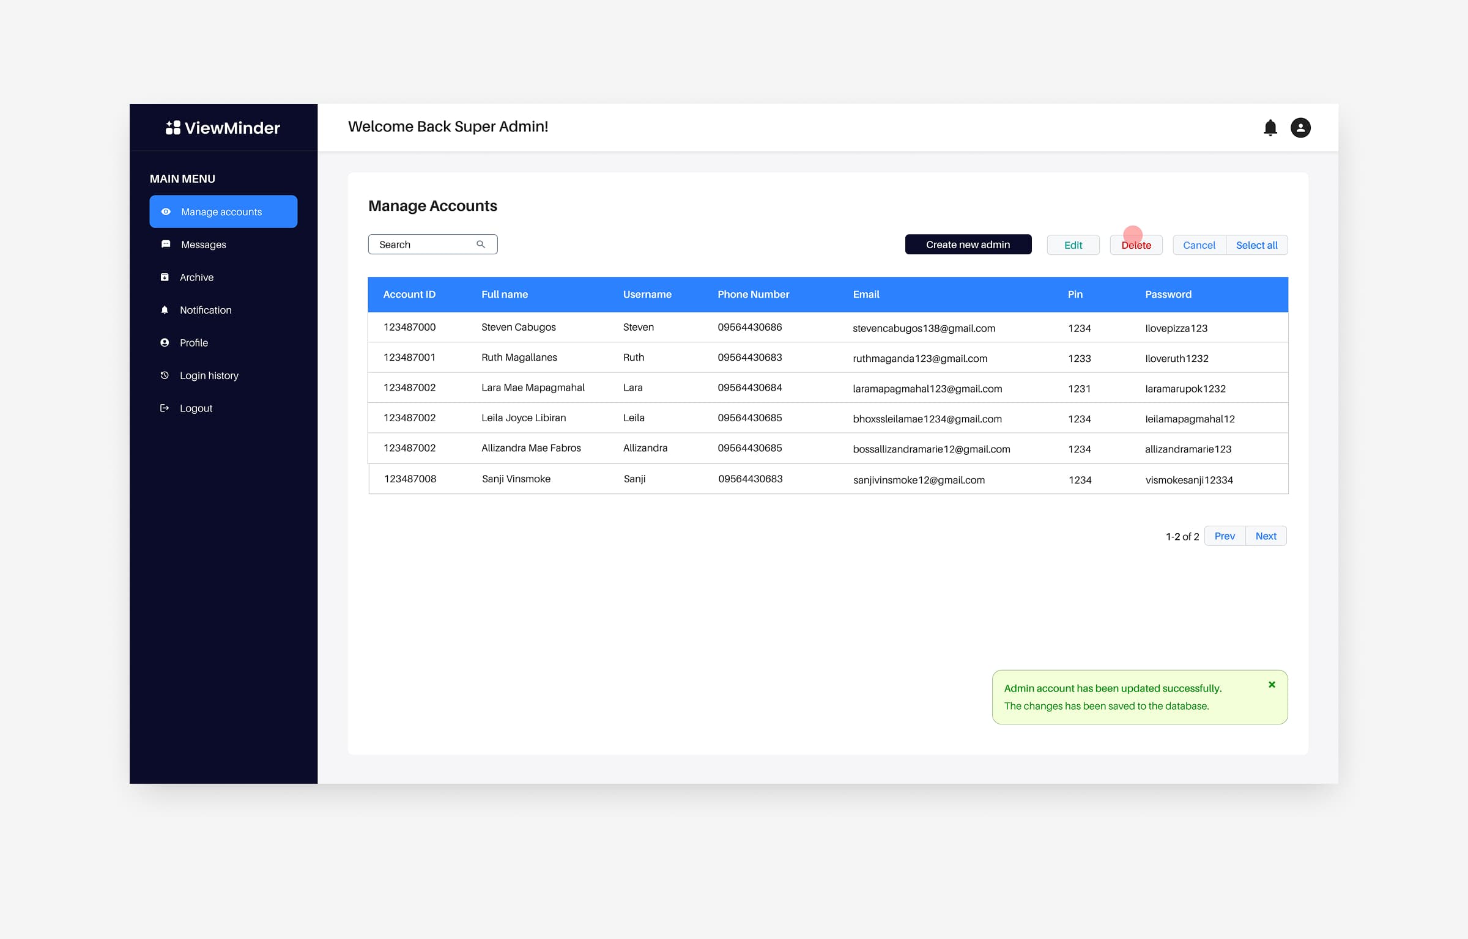Click the eye icon beside Manage accounts

pos(165,212)
